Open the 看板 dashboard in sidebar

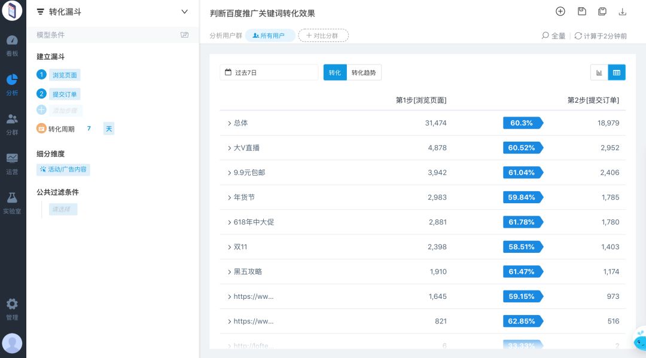pos(12,45)
